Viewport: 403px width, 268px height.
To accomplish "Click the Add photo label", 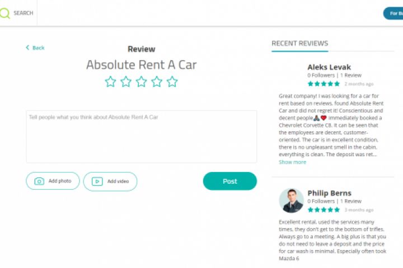I will coord(60,181).
